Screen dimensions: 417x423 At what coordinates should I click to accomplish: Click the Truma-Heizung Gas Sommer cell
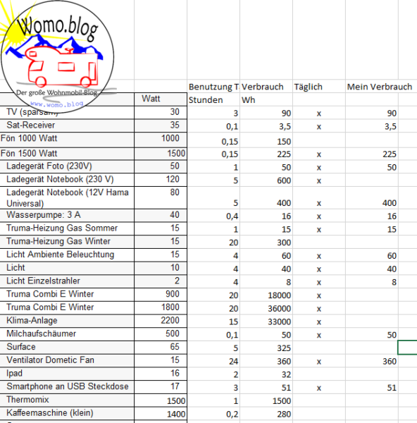pyautogui.click(x=67, y=228)
